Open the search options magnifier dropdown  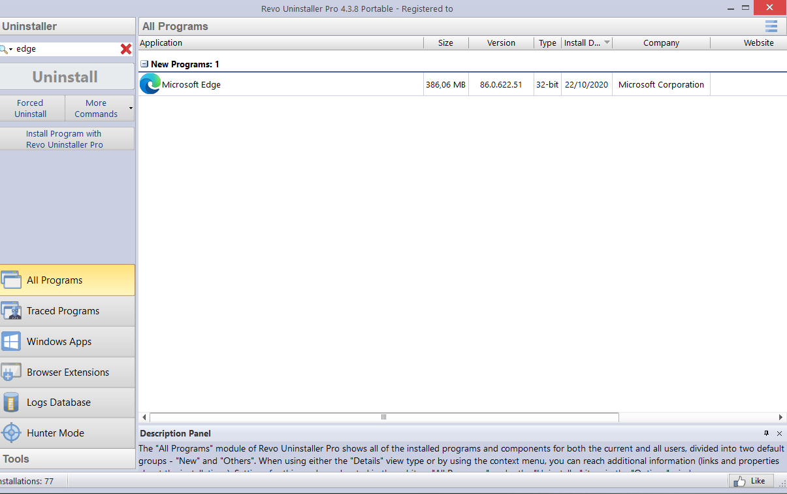pyautogui.click(x=6, y=49)
